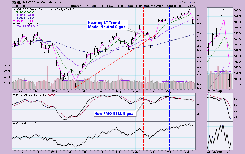The image size is (245, 154).
Task: Open the StockCharts.com copyright label
Action: coord(184,2)
